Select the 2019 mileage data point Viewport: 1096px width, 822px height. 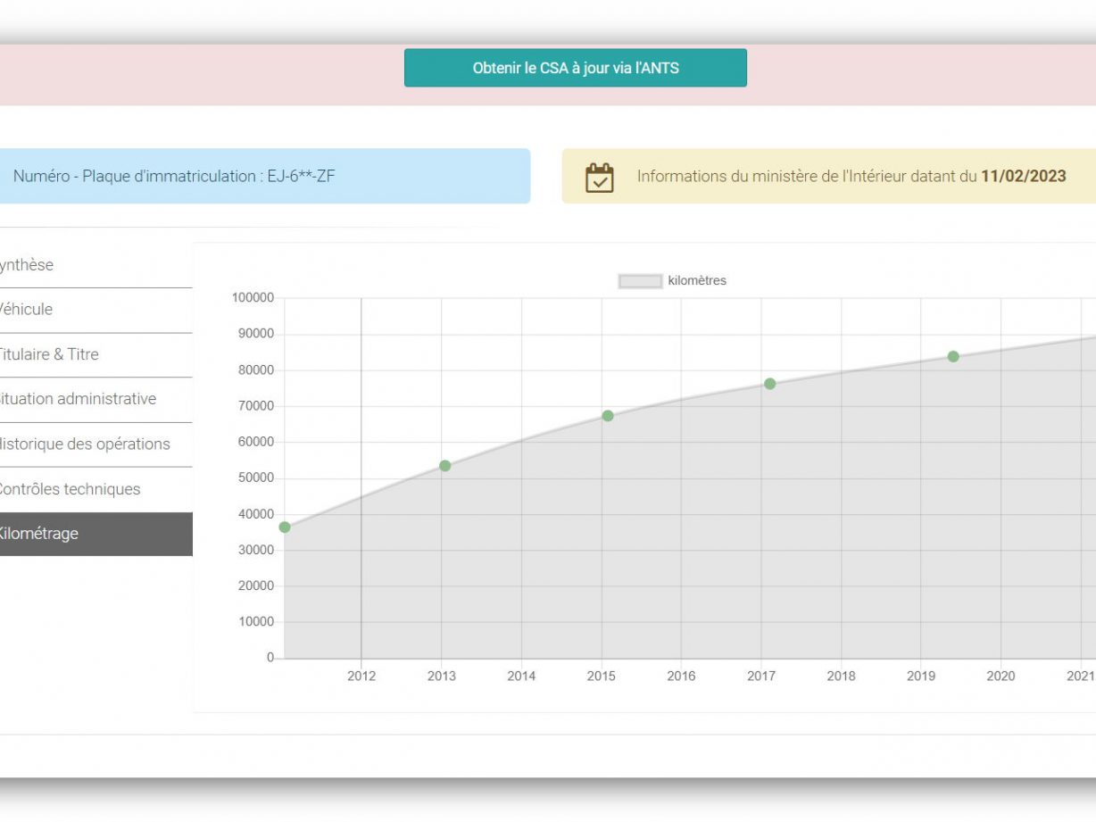click(953, 357)
